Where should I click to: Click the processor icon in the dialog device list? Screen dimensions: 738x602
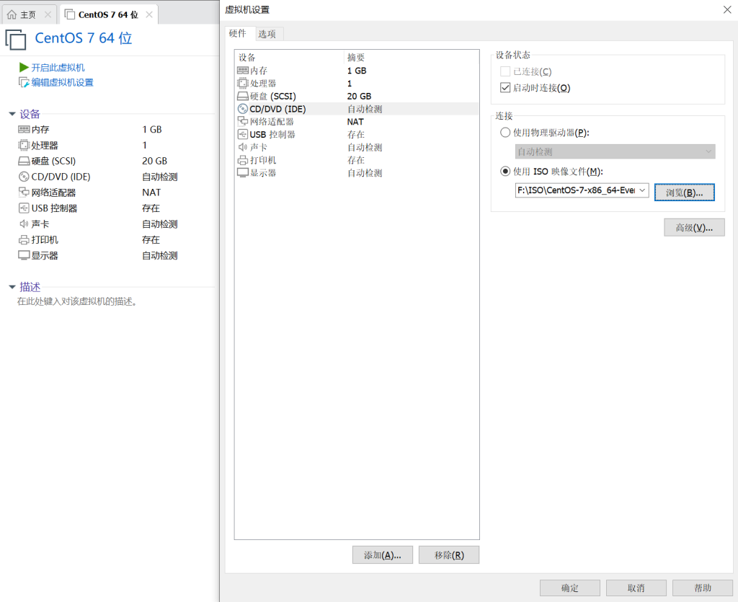(x=242, y=84)
